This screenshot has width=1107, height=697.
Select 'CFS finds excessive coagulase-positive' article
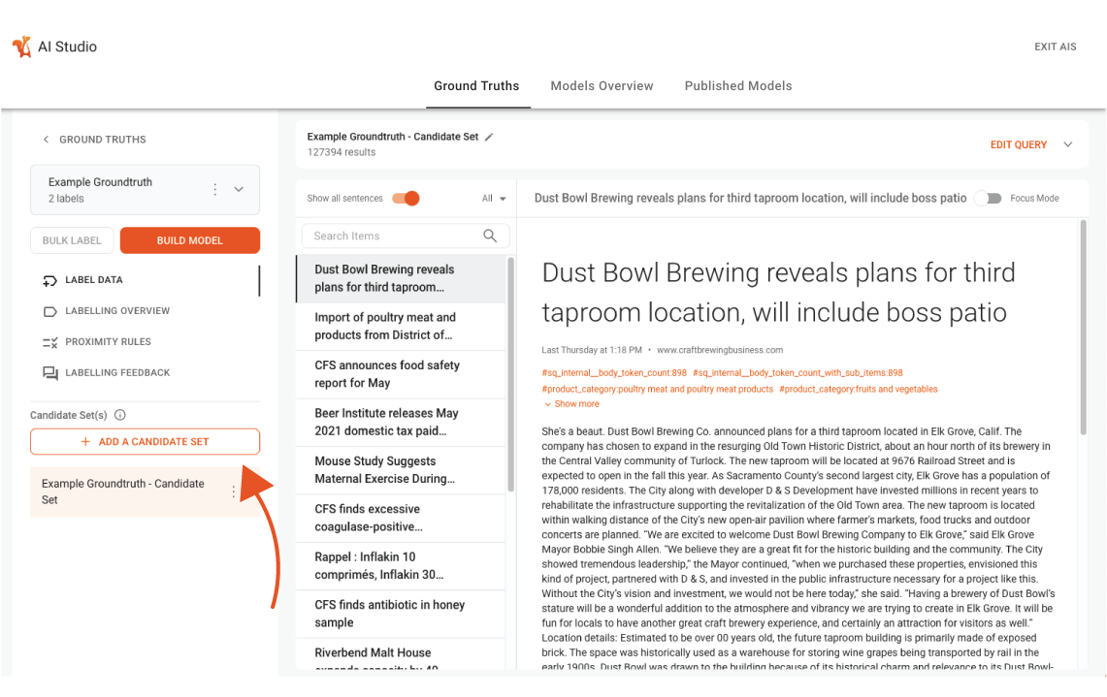(x=401, y=519)
